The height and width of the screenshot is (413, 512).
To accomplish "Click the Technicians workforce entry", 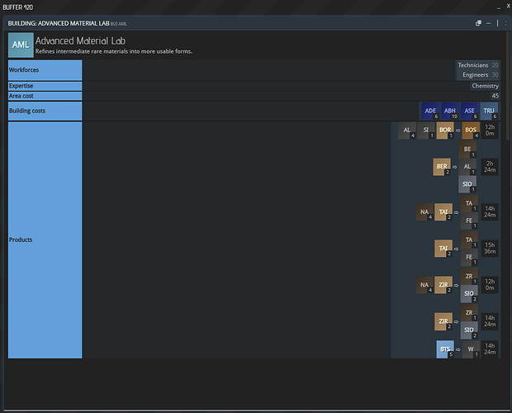I will point(478,65).
